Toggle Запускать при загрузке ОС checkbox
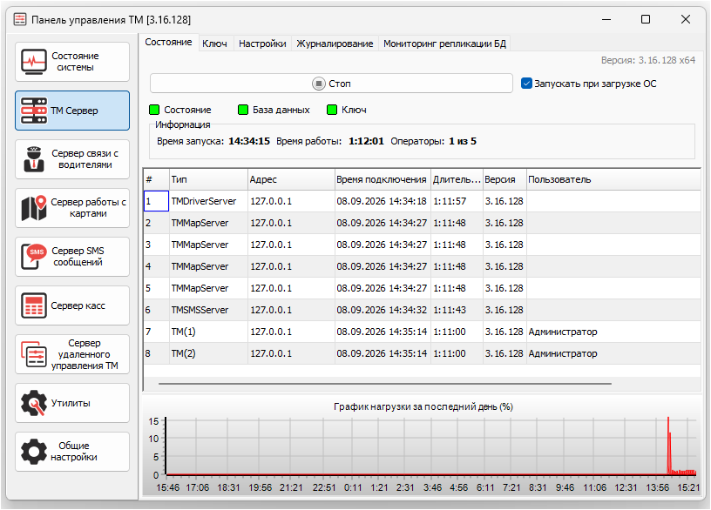Screen dimensions: 711x510 coord(526,84)
